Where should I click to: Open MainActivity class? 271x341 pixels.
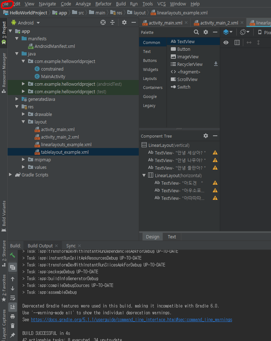(53, 77)
